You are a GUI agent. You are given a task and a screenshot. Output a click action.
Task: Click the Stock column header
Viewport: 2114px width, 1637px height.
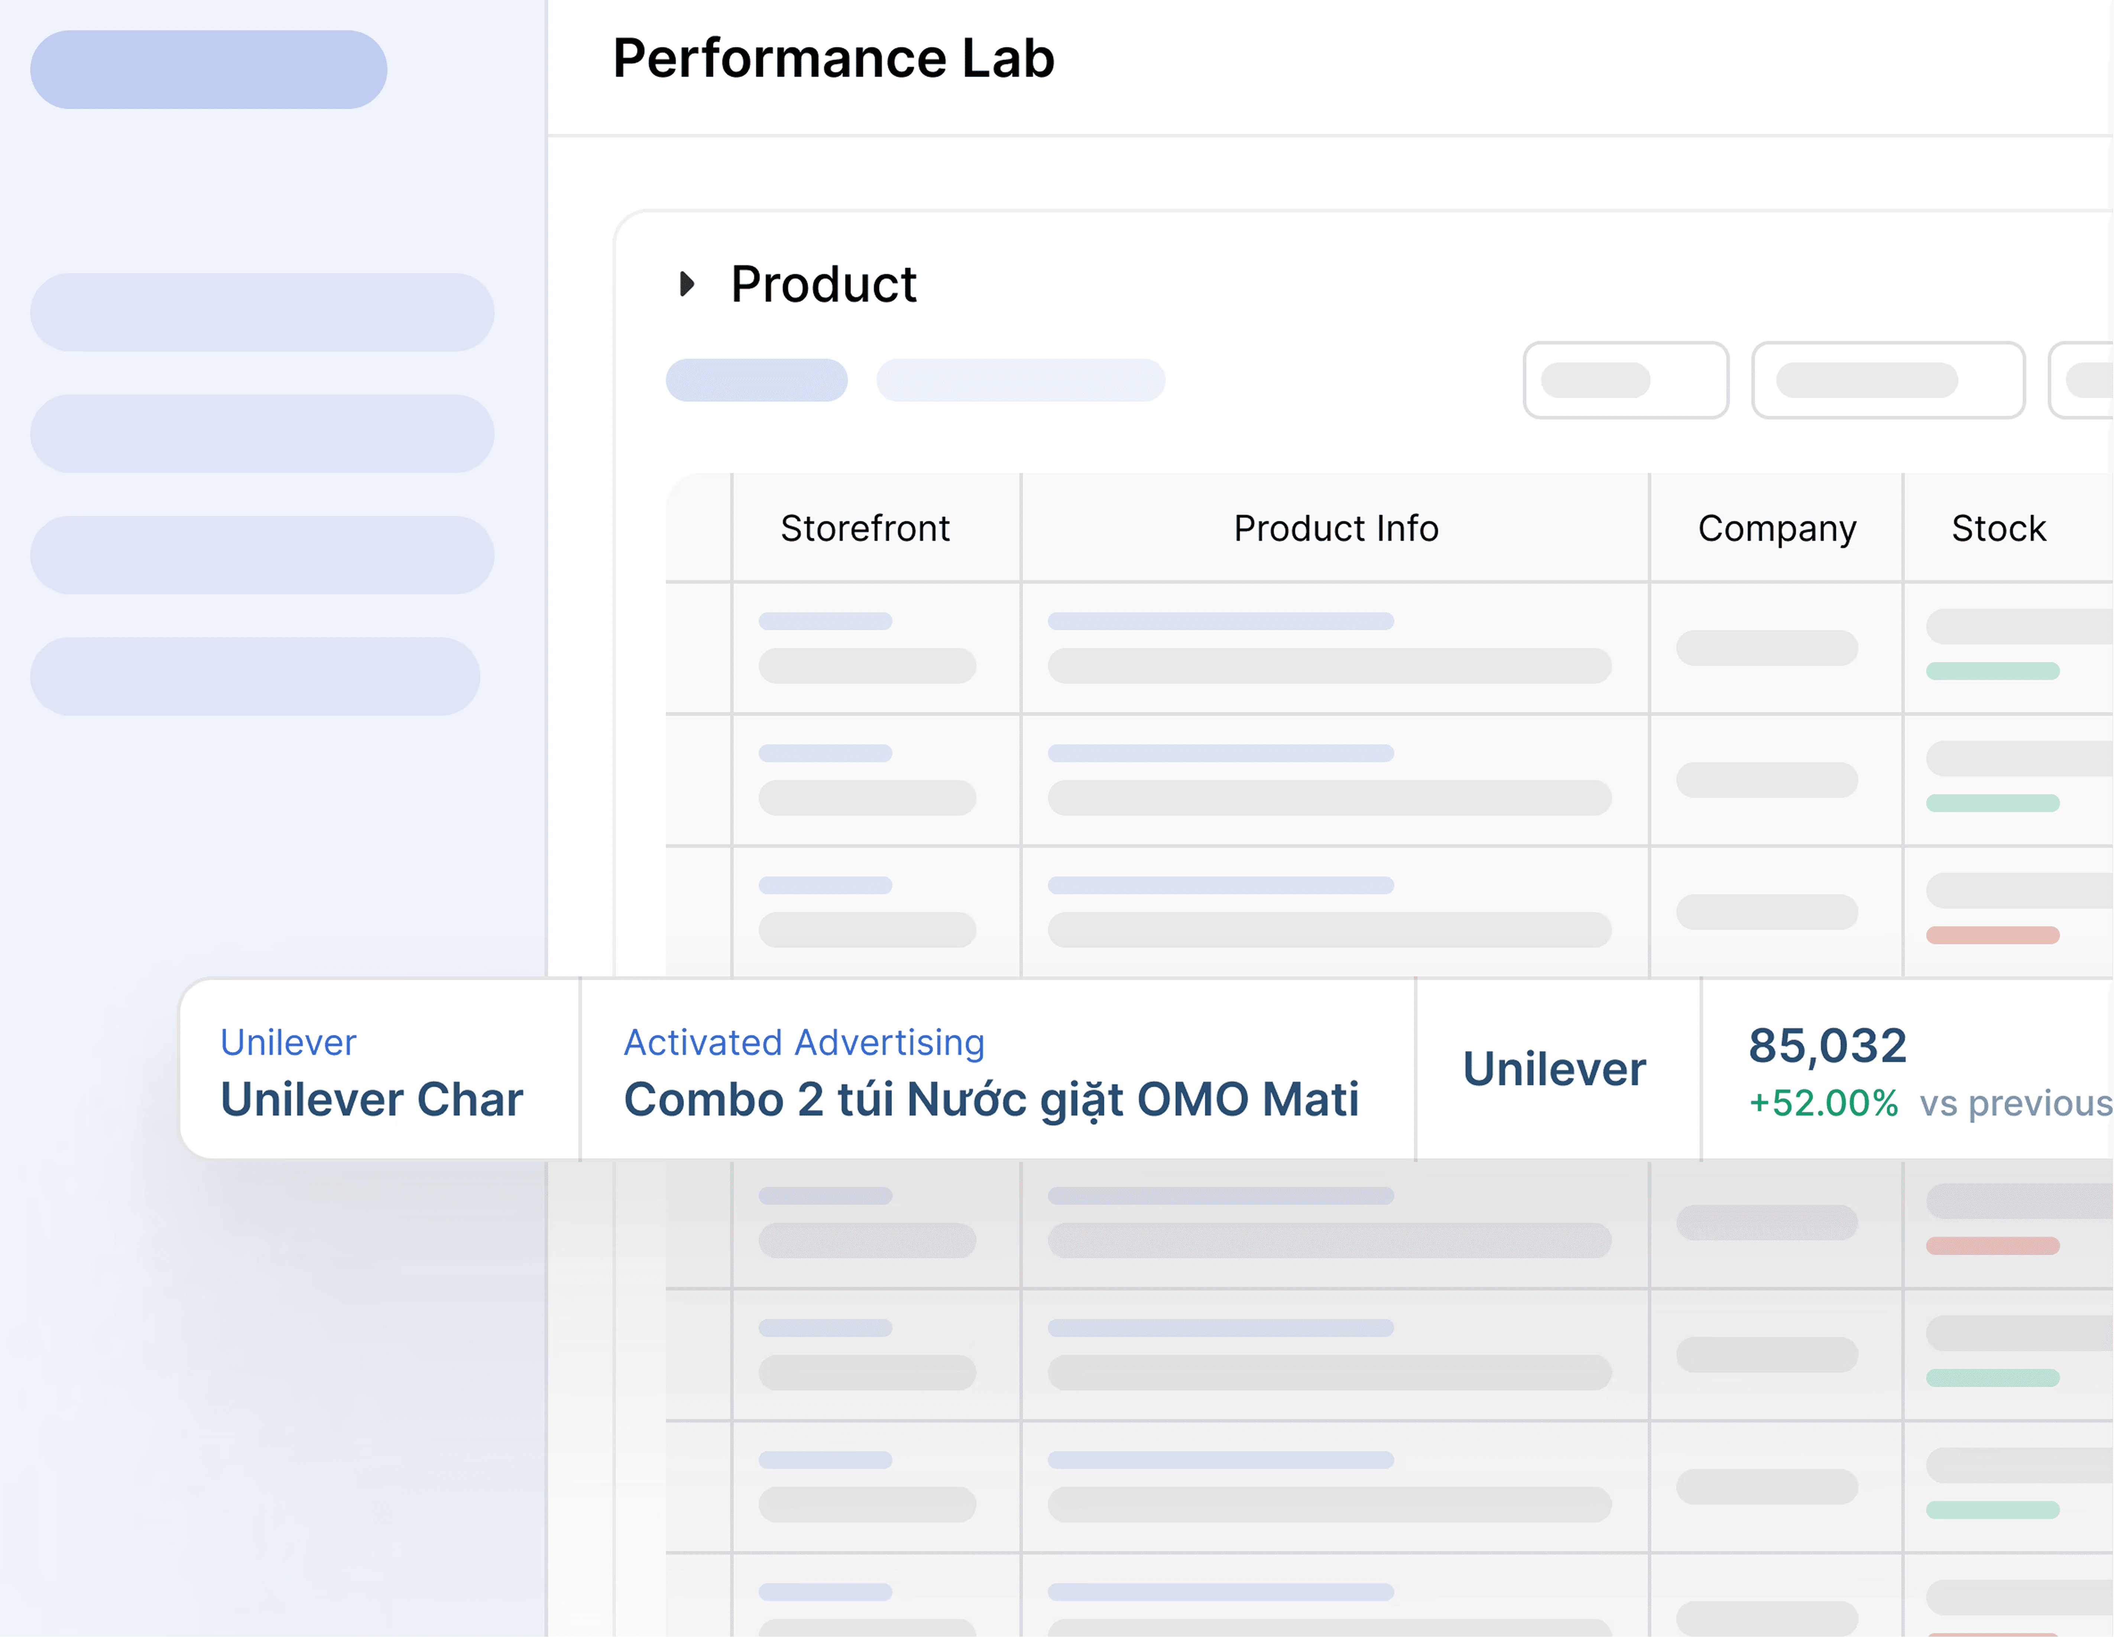tap(1998, 528)
